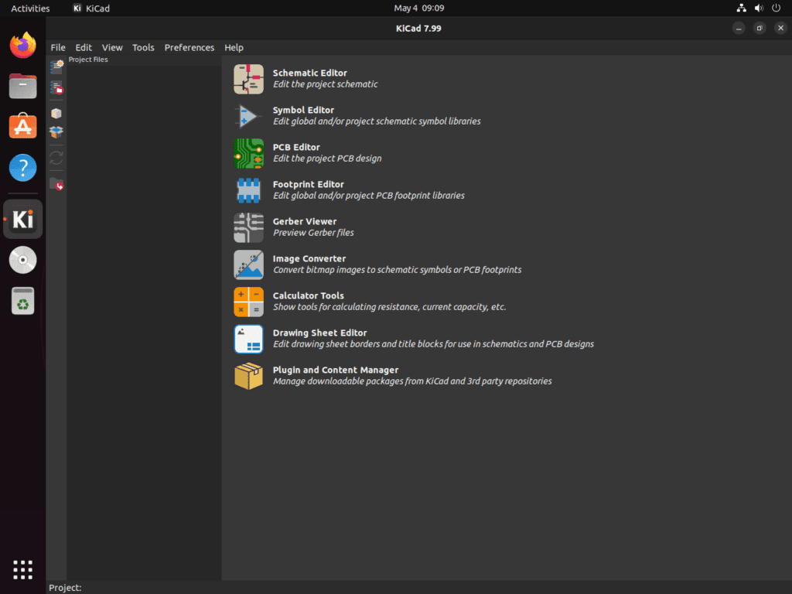Open the Calculator Tools icon

pos(248,302)
